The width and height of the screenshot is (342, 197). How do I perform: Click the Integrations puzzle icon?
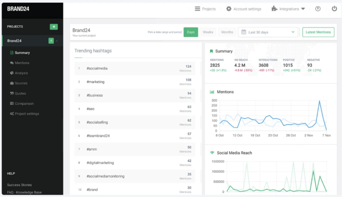pos(274,9)
